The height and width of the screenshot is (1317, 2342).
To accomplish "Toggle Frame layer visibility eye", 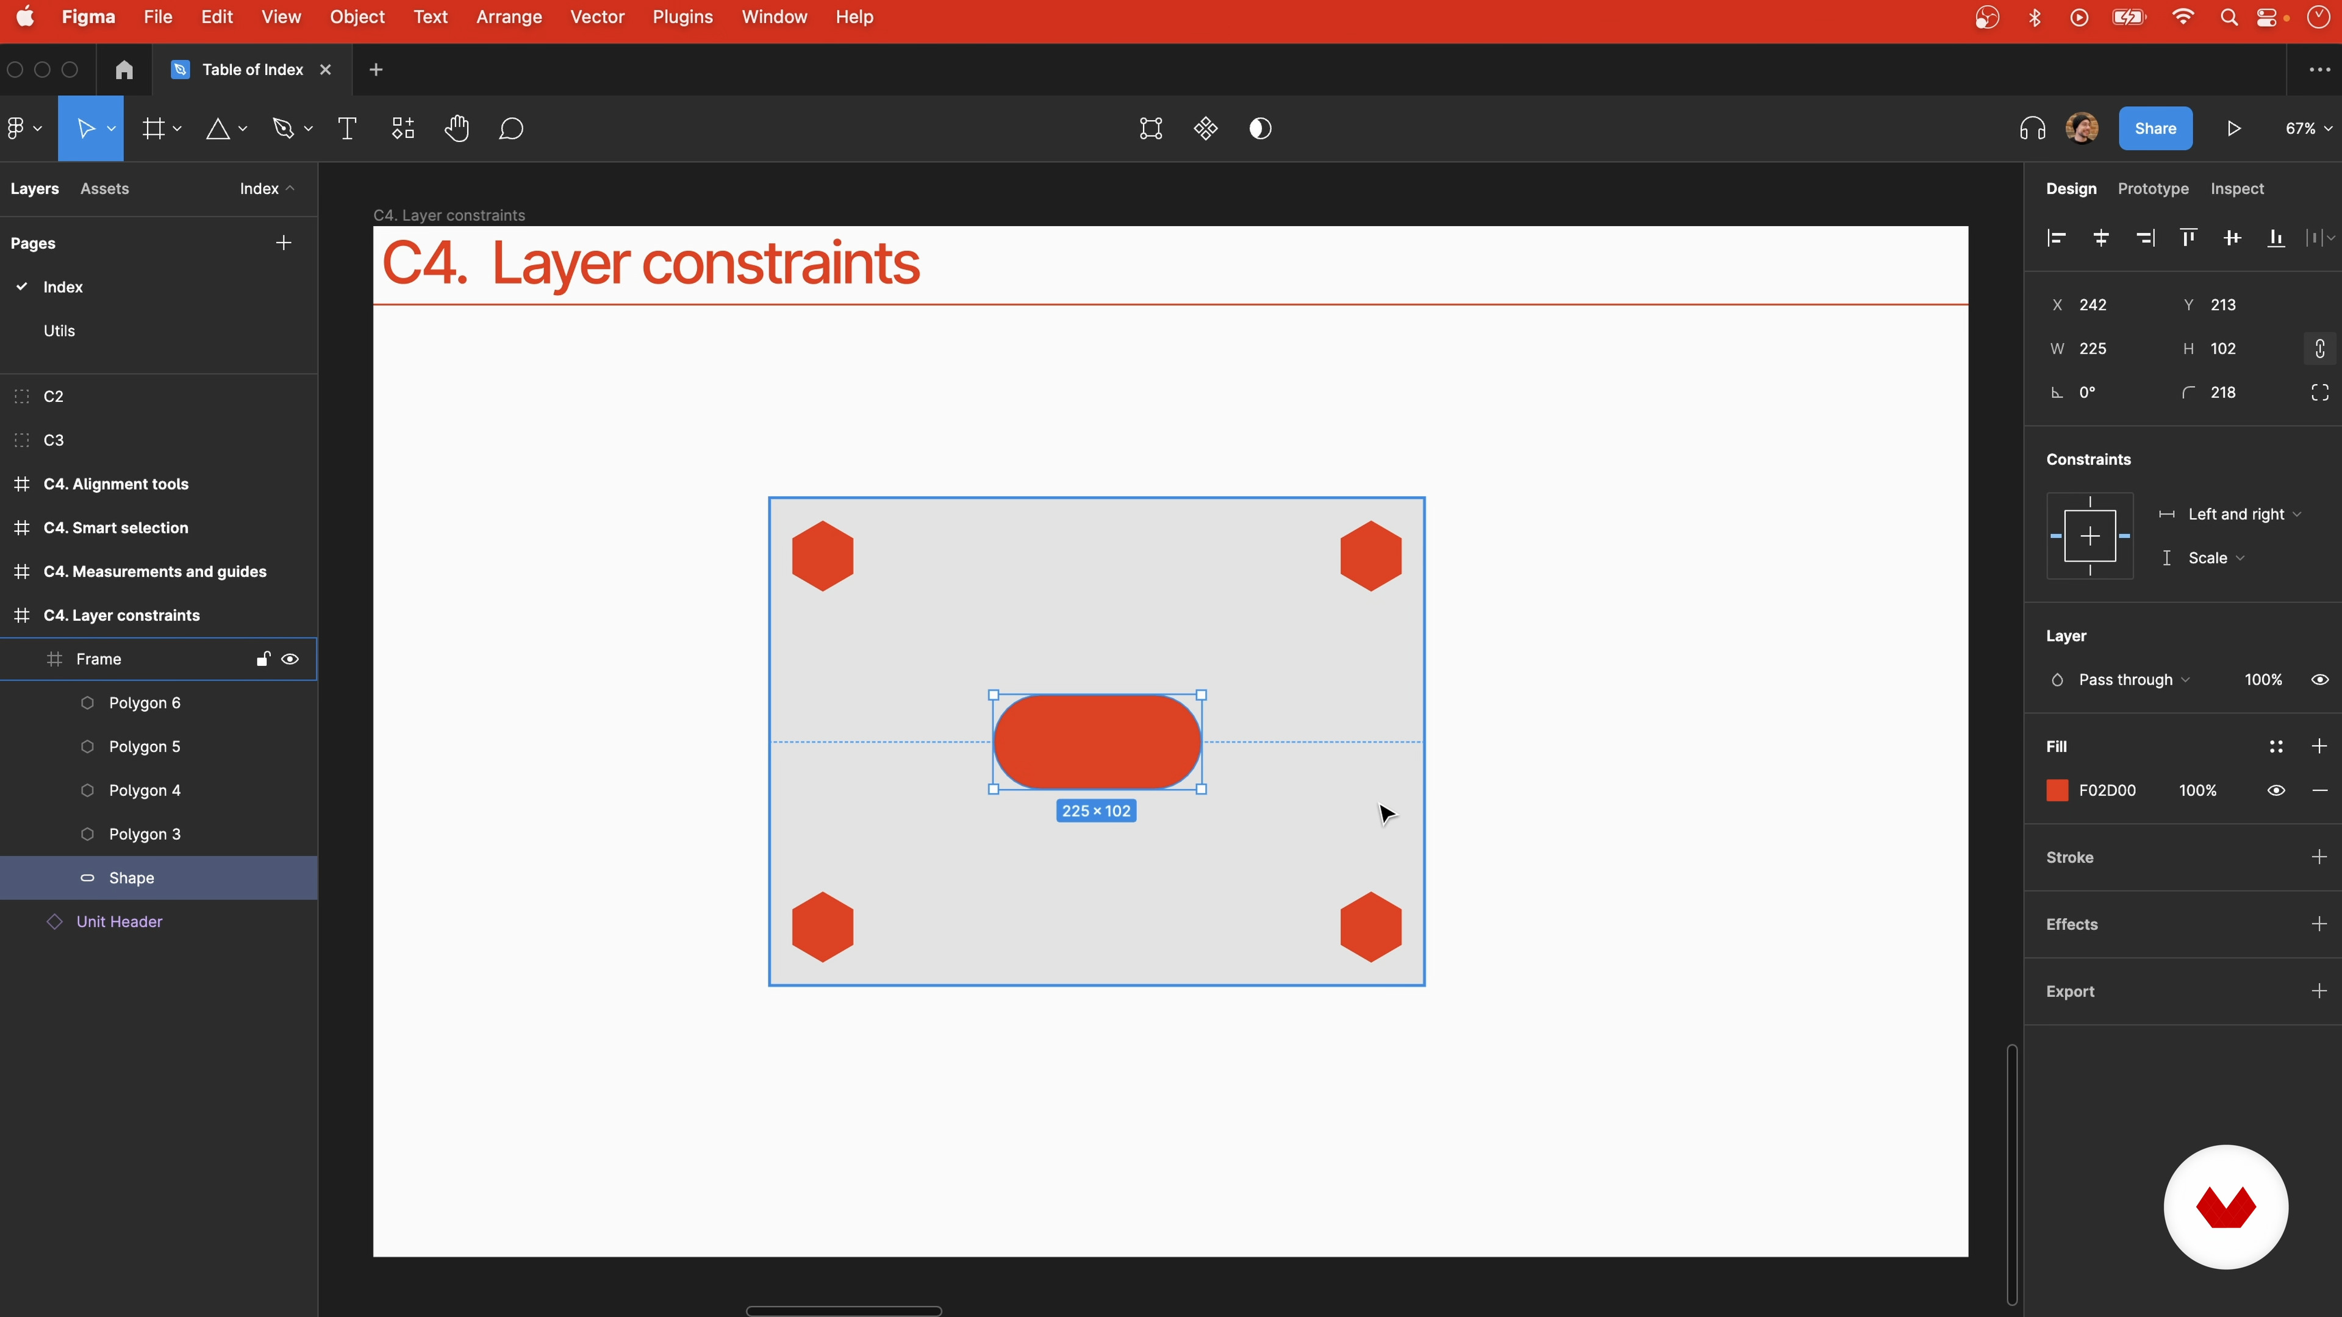I will pyautogui.click(x=290, y=659).
